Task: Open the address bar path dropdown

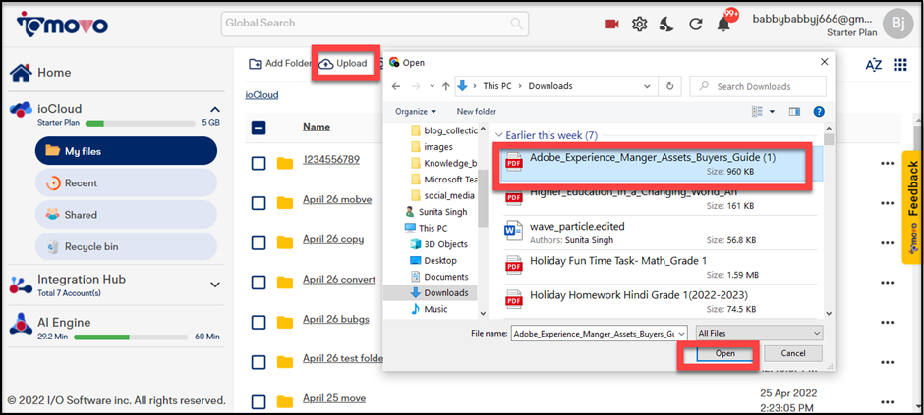Action: click(x=648, y=85)
